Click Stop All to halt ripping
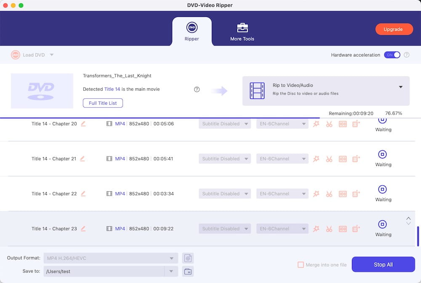The width and height of the screenshot is (421, 283). (383, 264)
